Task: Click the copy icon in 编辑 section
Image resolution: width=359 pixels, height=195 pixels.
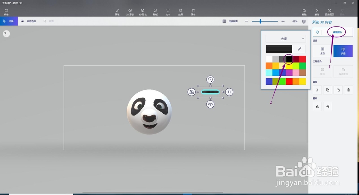Action: pyautogui.click(x=328, y=90)
